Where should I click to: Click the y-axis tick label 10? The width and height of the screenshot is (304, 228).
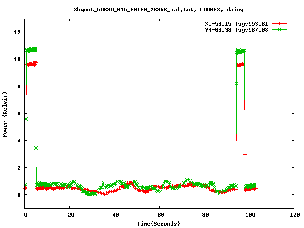point(17,59)
